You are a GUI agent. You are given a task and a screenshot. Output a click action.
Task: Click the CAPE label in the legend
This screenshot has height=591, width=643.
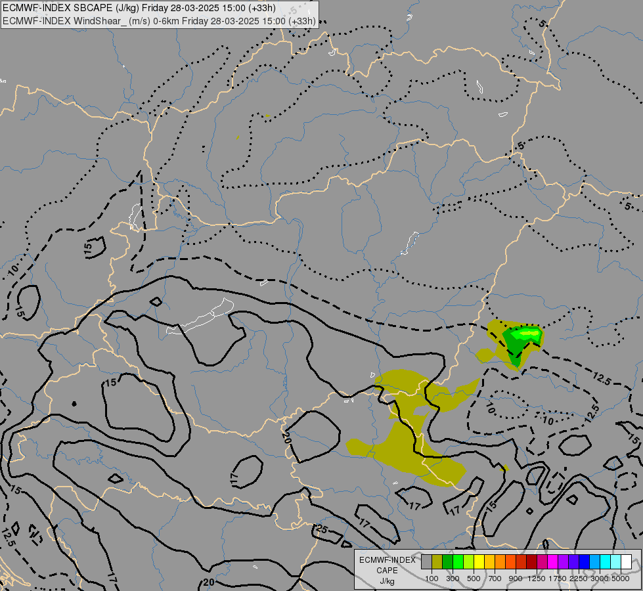tap(387, 571)
